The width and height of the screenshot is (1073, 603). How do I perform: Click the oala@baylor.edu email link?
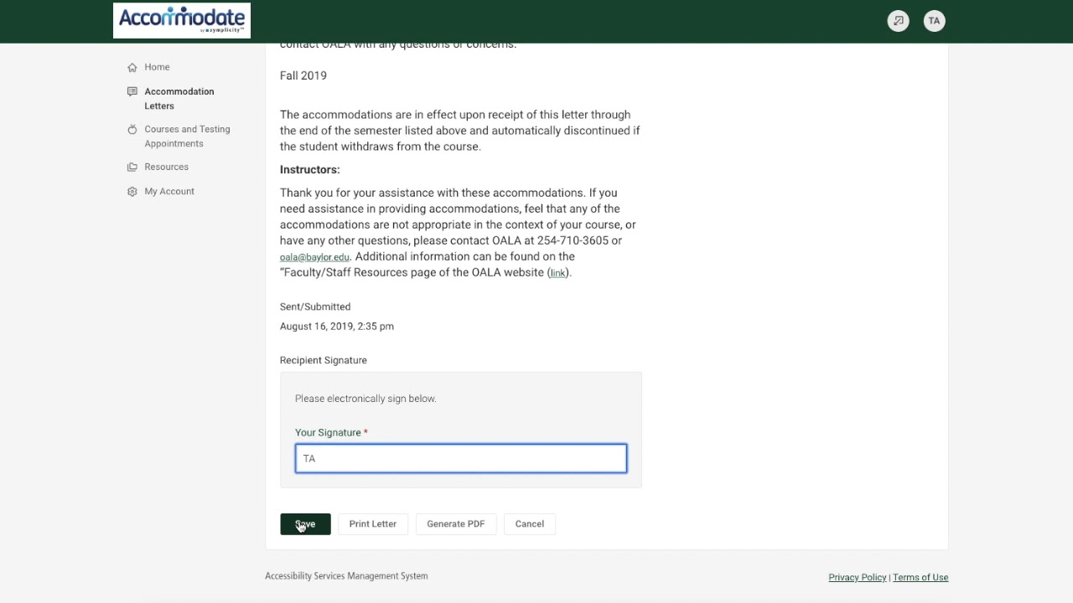314,257
